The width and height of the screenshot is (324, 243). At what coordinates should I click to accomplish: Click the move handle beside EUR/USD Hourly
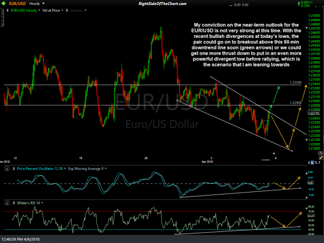click(8, 10)
